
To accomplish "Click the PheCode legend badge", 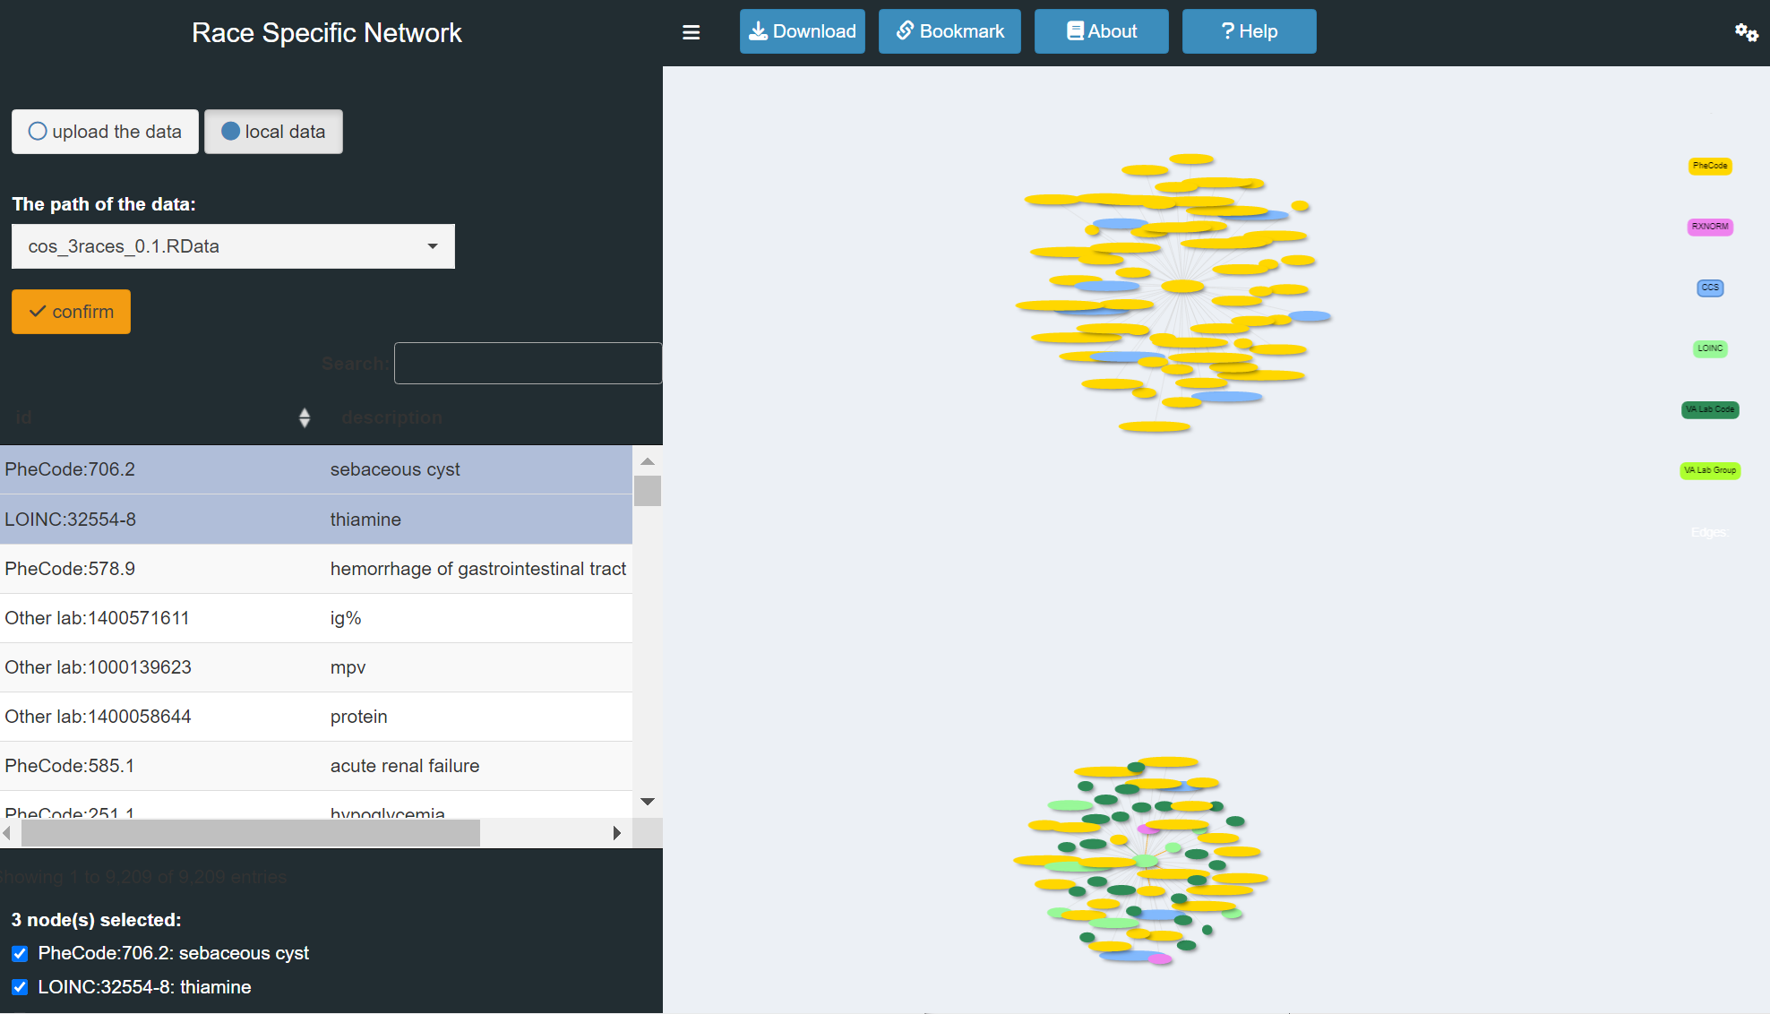I will [x=1709, y=166].
